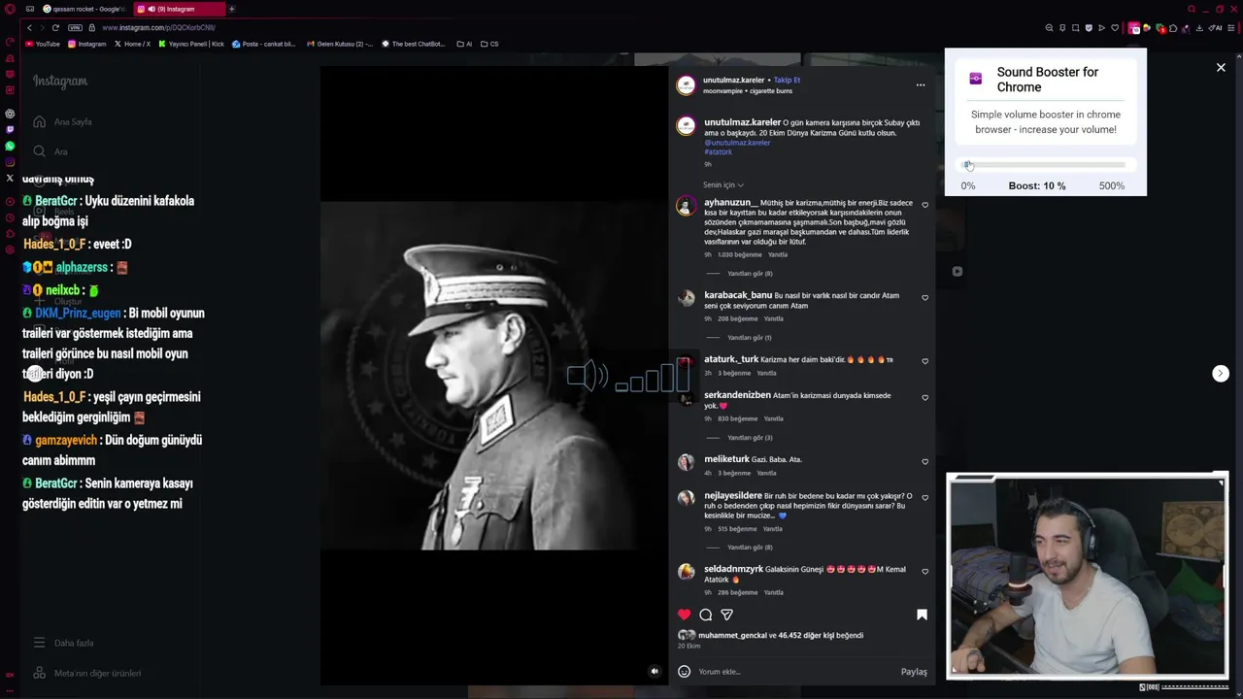Expand Yanıtları gör (1) under karabacak_banu
1243x699 pixels.
(x=749, y=338)
